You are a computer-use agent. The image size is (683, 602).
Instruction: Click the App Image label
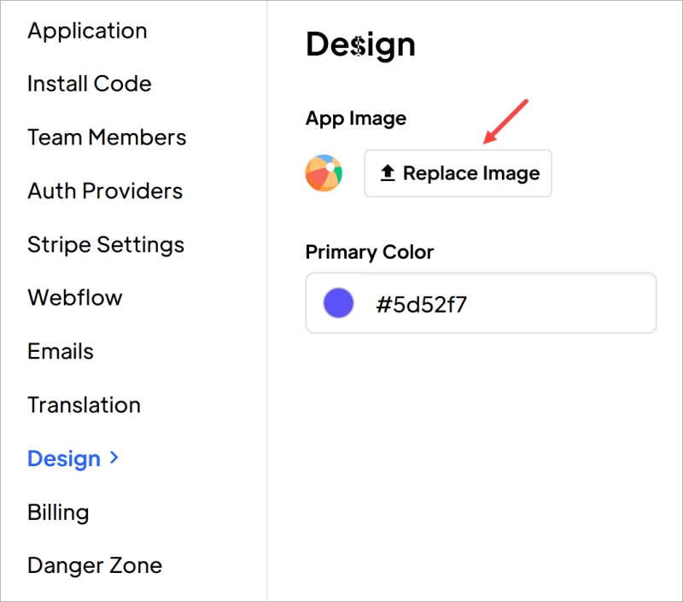(x=356, y=119)
